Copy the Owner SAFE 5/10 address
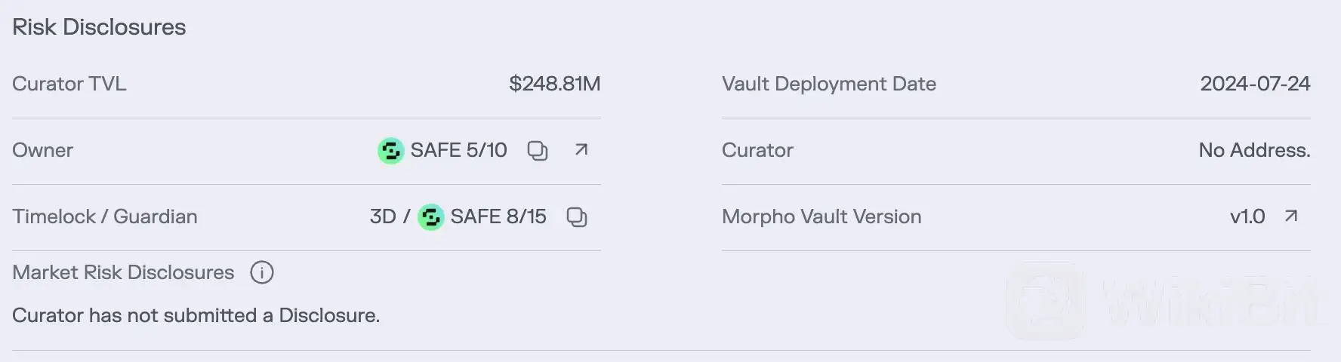Viewport: 1341px width, 362px height. click(537, 151)
